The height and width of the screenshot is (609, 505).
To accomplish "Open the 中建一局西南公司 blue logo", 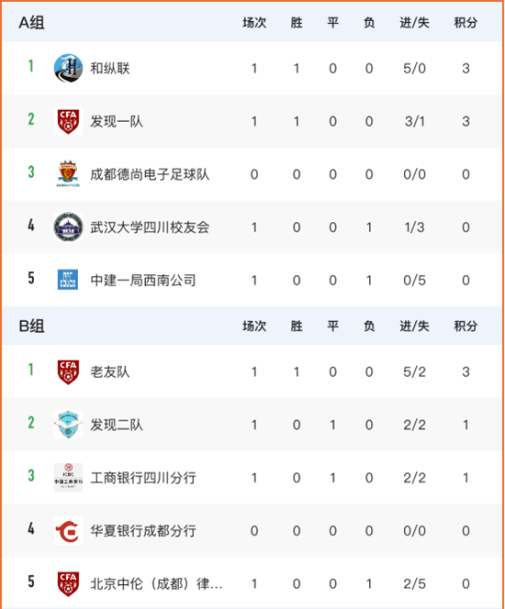I will point(68,280).
